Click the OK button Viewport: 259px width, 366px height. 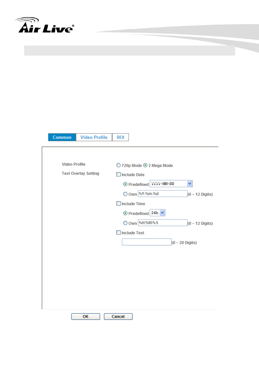(86, 316)
